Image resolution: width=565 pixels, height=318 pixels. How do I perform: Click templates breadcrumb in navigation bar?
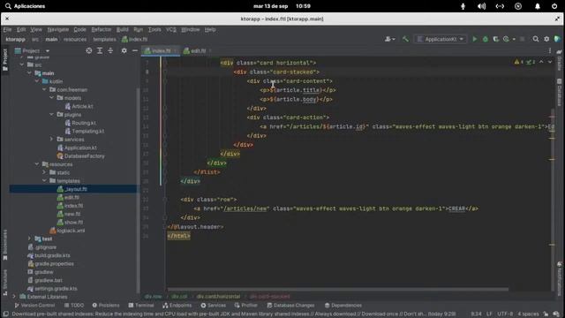click(104, 39)
